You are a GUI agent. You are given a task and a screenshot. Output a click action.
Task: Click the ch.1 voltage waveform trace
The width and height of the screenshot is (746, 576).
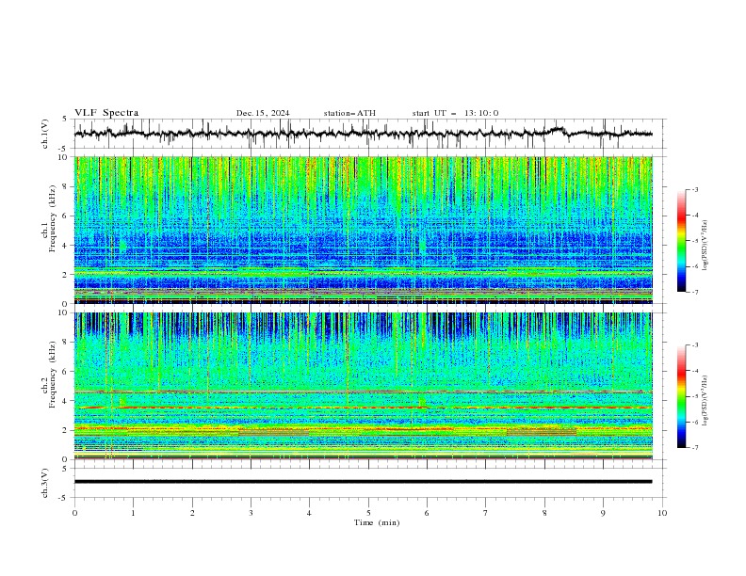pos(363,134)
